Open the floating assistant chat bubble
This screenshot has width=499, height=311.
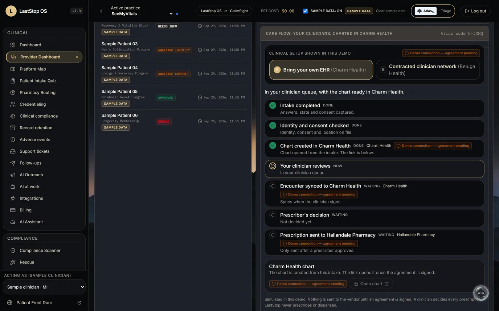(x=481, y=293)
